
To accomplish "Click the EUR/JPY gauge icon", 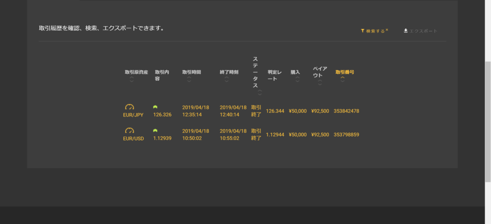I will pos(129,107).
